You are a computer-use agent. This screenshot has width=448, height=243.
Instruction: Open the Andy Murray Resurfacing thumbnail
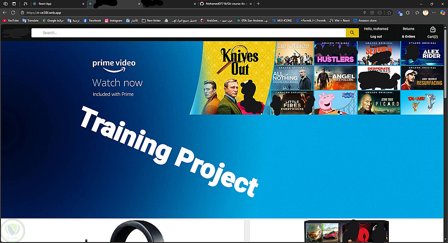422,78
